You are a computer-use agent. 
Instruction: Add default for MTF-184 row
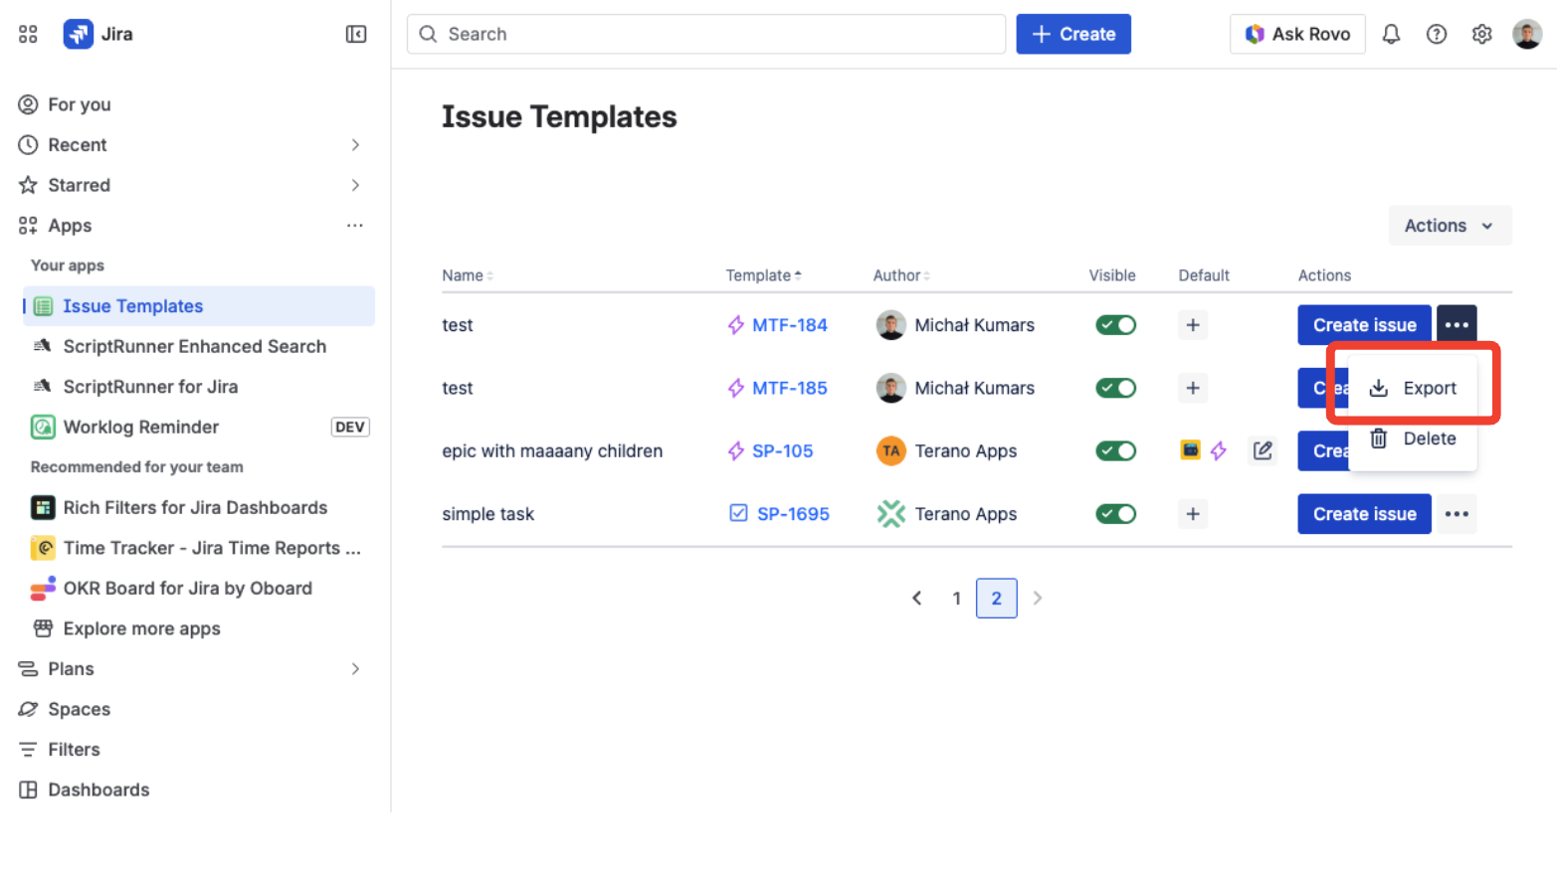(x=1193, y=325)
